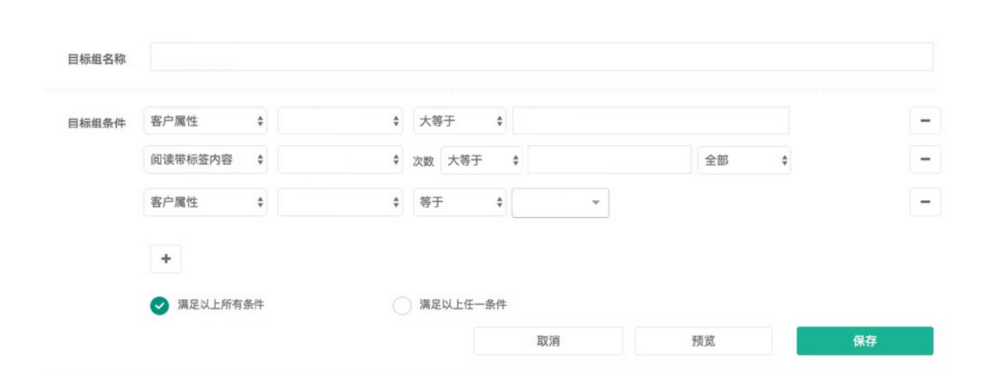Click the green 保存 button
This screenshot has width=1008, height=392.
865,341
